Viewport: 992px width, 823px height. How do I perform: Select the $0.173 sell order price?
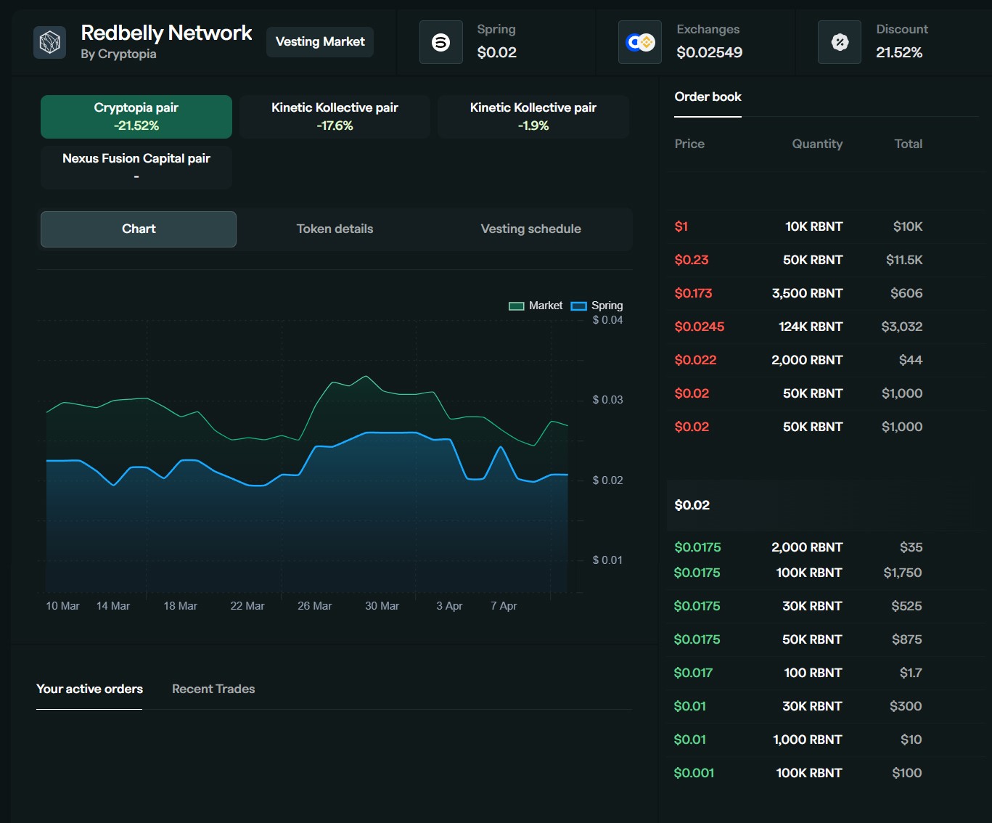tap(693, 293)
